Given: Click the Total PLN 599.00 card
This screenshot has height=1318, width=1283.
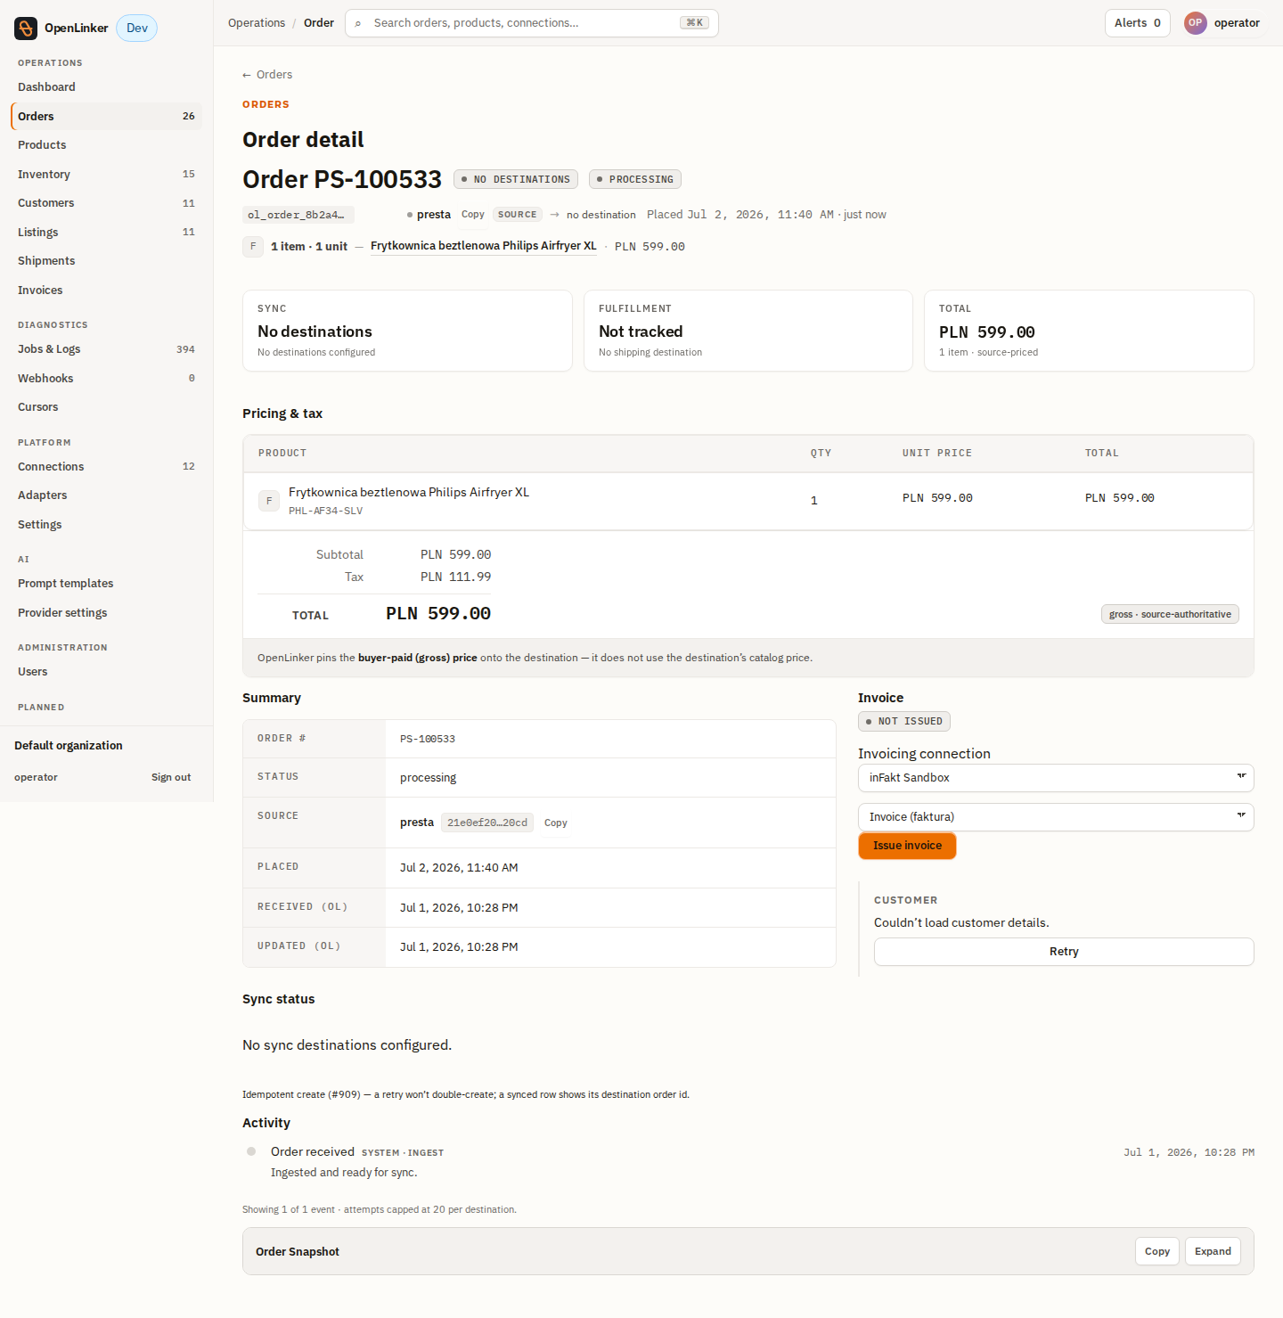Looking at the screenshot, I should 1089,331.
